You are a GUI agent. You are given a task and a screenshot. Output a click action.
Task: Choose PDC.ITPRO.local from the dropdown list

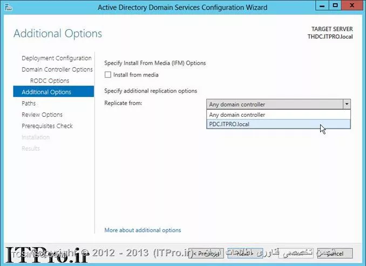(x=279, y=124)
